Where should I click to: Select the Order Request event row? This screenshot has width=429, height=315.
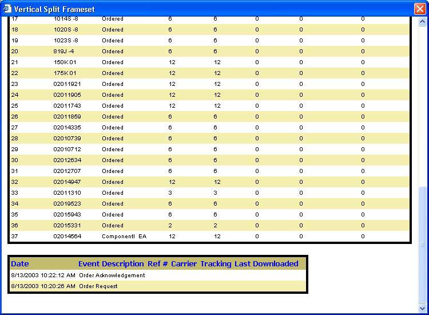[98, 286]
